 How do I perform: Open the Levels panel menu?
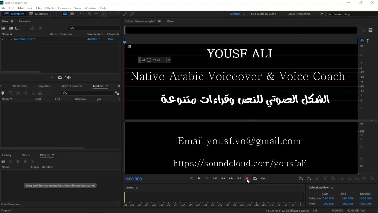[x=137, y=188]
